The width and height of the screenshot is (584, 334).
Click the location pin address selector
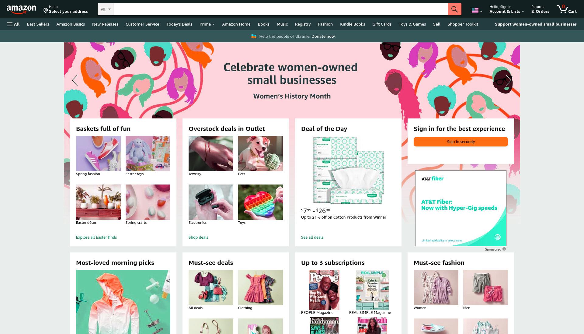click(66, 9)
